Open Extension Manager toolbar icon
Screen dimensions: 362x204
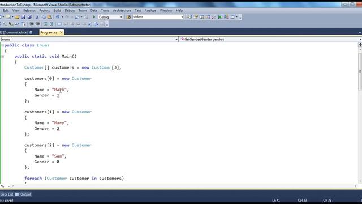[226, 17]
